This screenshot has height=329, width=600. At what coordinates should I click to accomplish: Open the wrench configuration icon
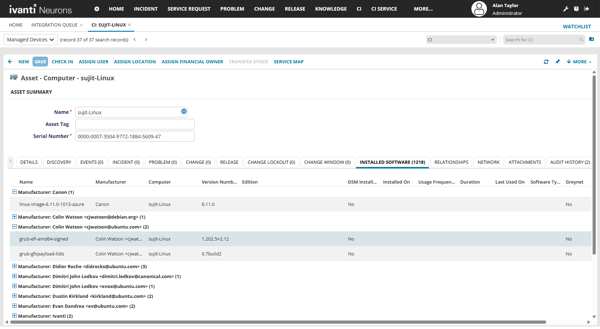pos(566,9)
